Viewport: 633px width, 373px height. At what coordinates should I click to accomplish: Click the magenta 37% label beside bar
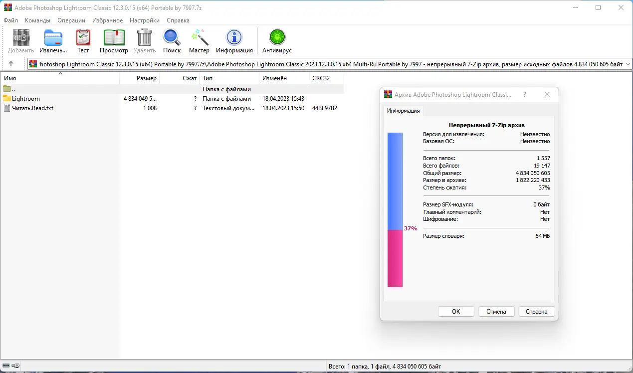click(x=411, y=228)
